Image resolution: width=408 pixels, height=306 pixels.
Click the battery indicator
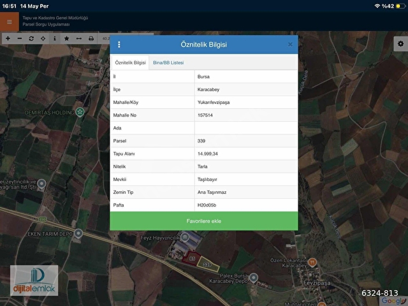pyautogui.click(x=400, y=6)
